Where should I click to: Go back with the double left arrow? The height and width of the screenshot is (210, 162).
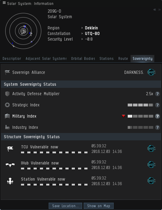[x=155, y=10]
